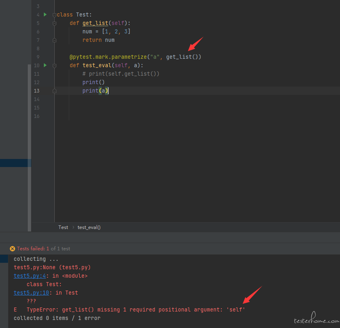340x328 pixels.
Task: Click the '???' line in traceback
Action: [31, 301]
